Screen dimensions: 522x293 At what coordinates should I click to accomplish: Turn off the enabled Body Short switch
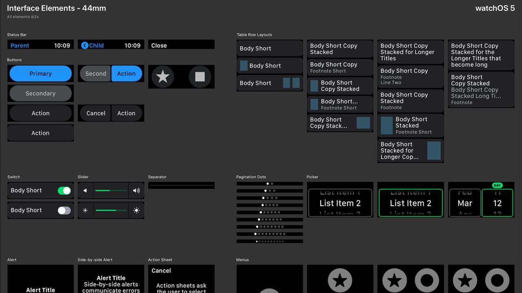pyautogui.click(x=64, y=190)
